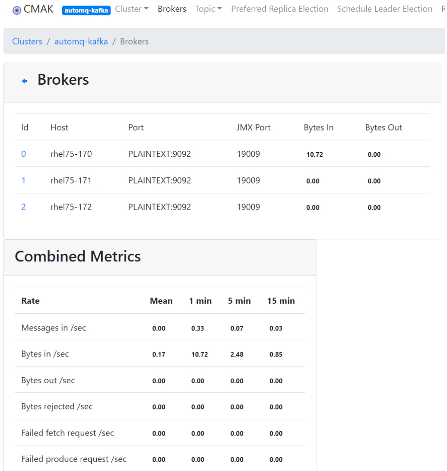Click Brokers text in the breadcrumb
This screenshot has width=447, height=471.
point(134,41)
